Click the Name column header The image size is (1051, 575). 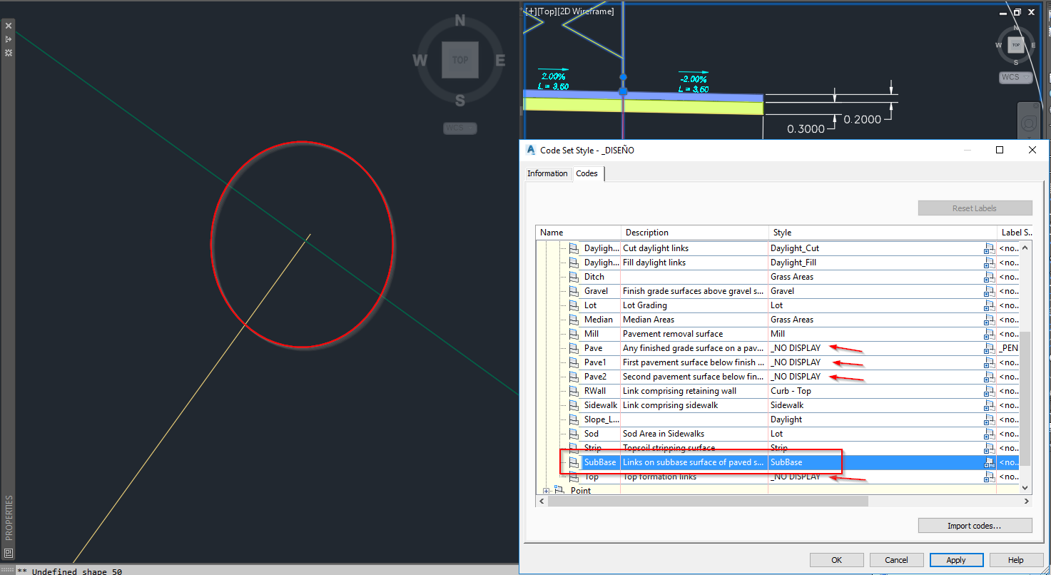coord(579,233)
